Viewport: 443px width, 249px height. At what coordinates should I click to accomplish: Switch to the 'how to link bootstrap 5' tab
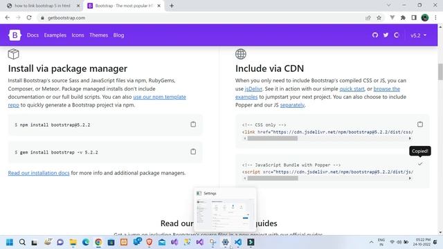(42, 6)
